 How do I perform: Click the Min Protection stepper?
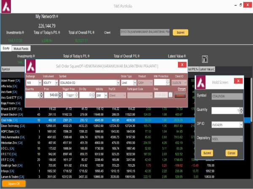[x=168, y=82]
